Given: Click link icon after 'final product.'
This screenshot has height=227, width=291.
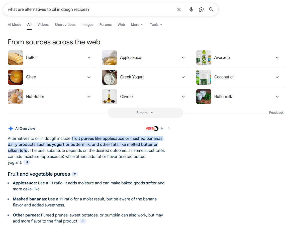Looking at the screenshot, I should click(83, 221).
